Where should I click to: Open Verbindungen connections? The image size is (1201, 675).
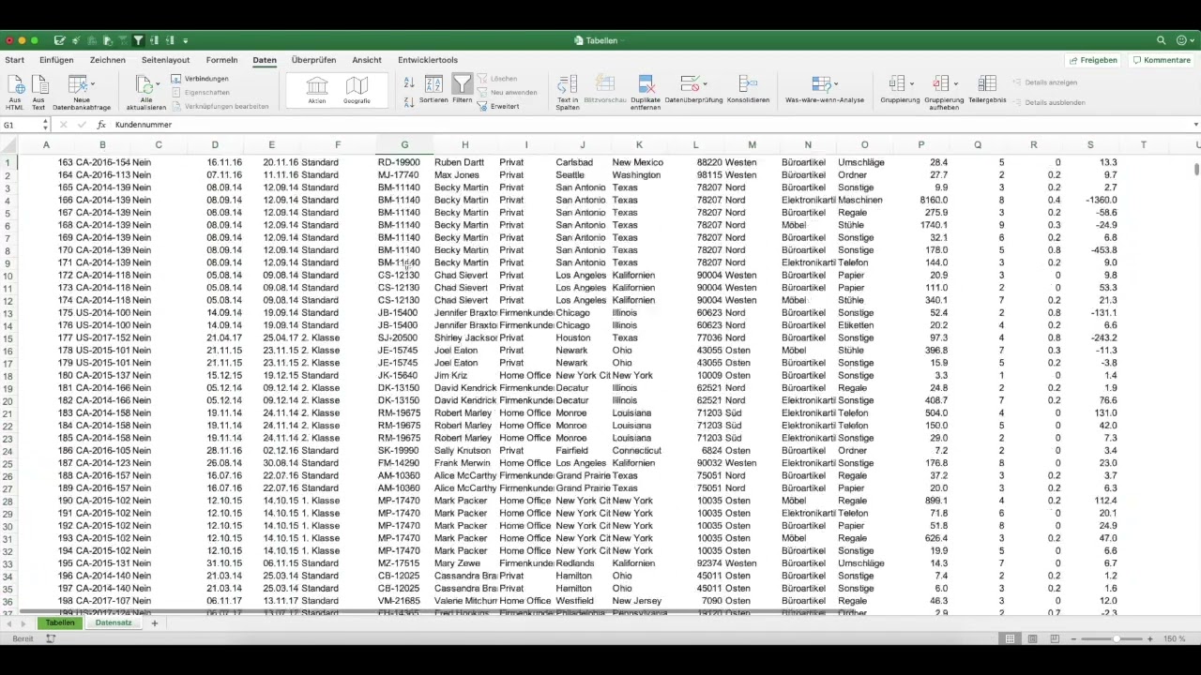tap(200, 79)
